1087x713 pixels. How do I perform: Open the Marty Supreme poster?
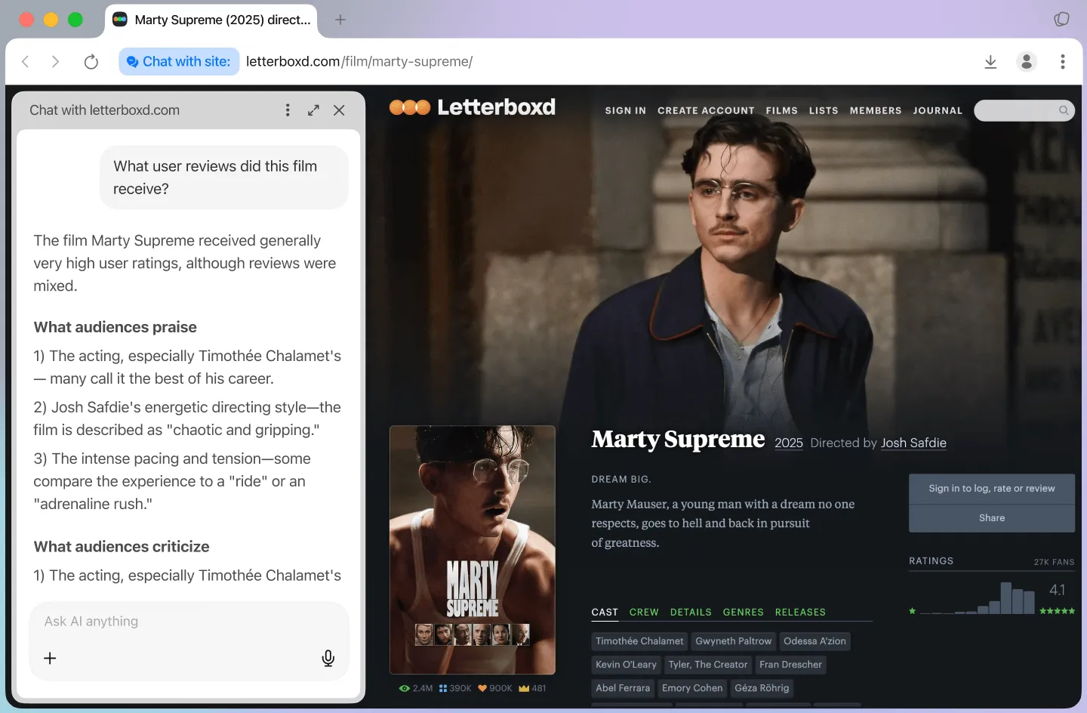coord(473,549)
